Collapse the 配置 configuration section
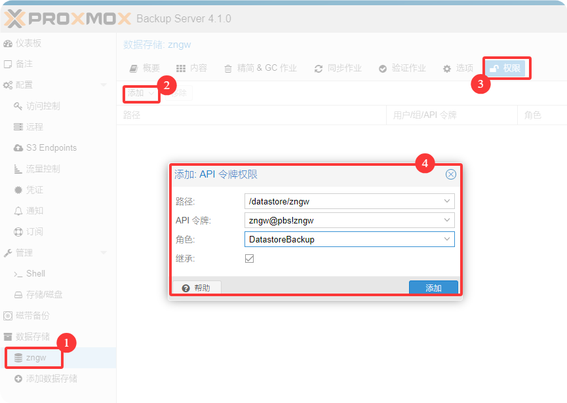This screenshot has width=567, height=403. [x=103, y=85]
